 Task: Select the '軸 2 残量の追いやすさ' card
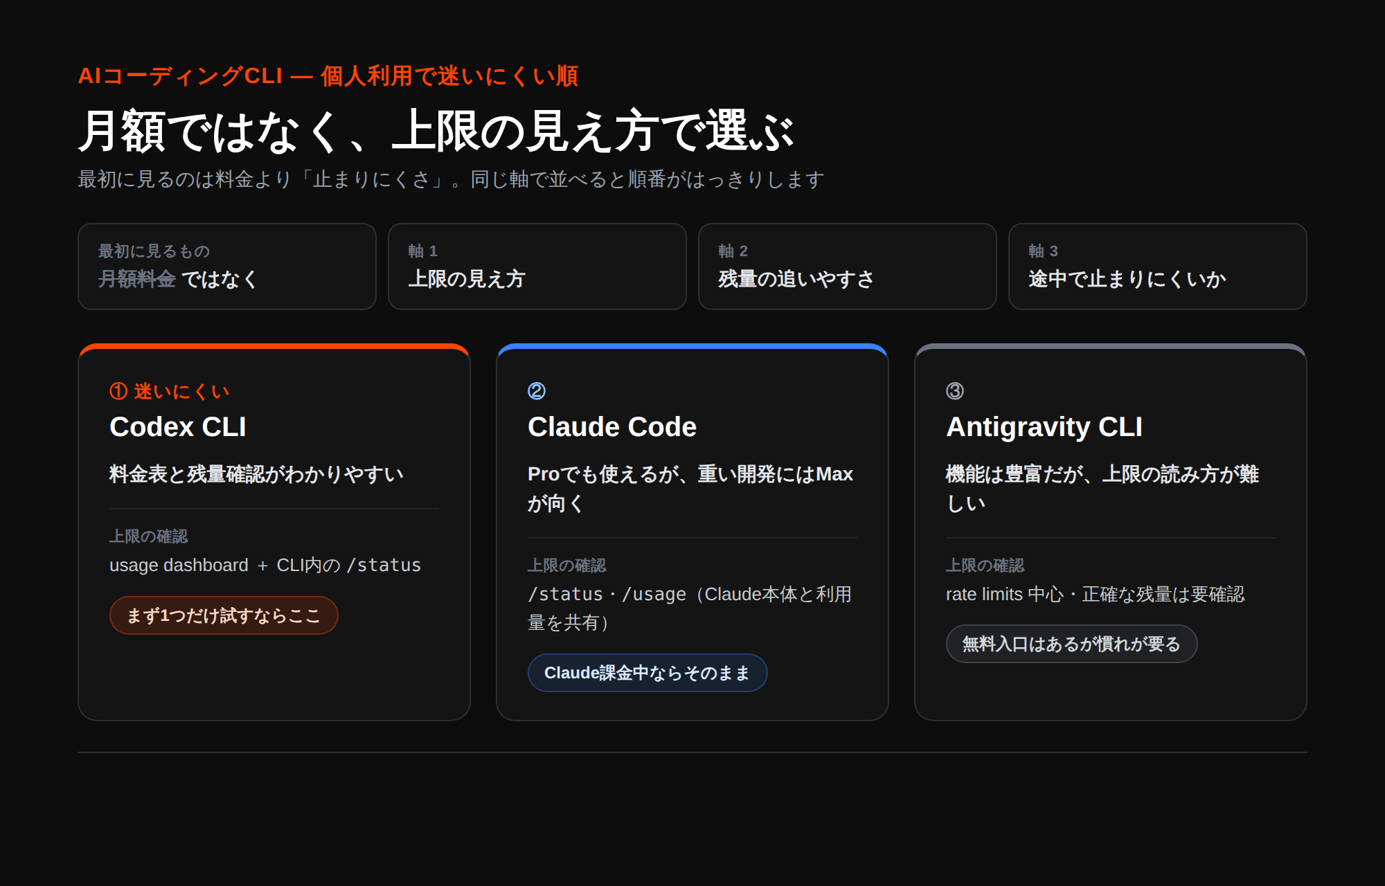(x=848, y=266)
